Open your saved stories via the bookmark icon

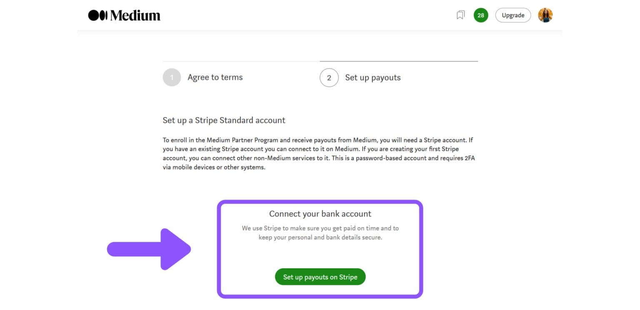pyautogui.click(x=460, y=15)
